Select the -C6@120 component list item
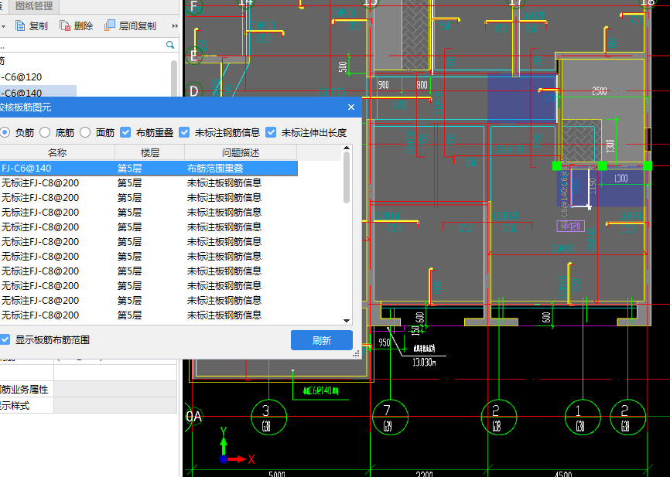This screenshot has width=670, height=477. click(22, 77)
